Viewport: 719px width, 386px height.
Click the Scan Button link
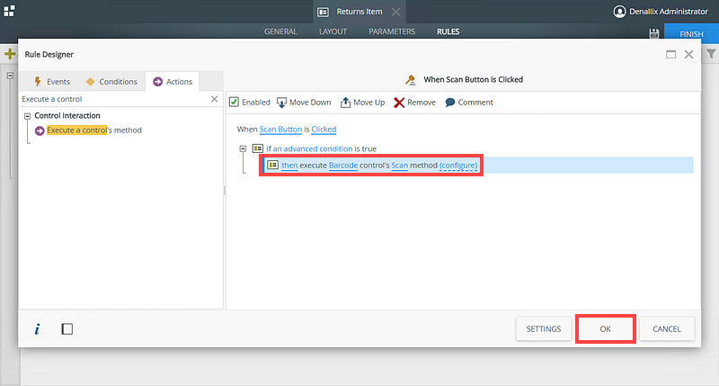tap(280, 130)
